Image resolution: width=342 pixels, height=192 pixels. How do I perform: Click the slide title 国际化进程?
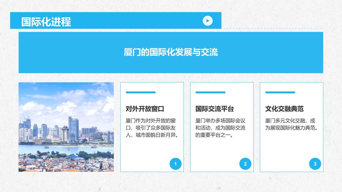click(x=46, y=22)
